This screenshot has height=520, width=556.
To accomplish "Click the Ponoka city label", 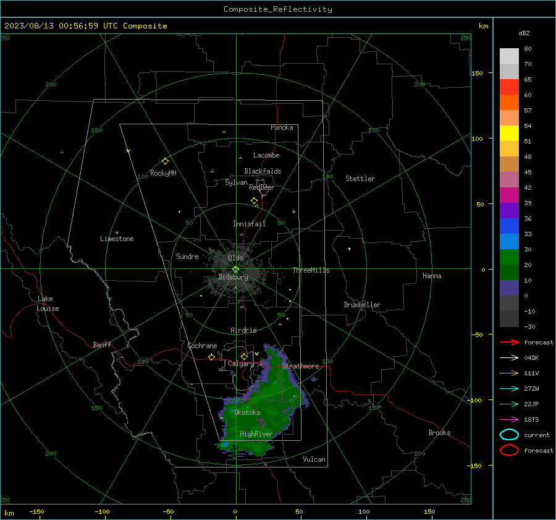I will pos(282,127).
